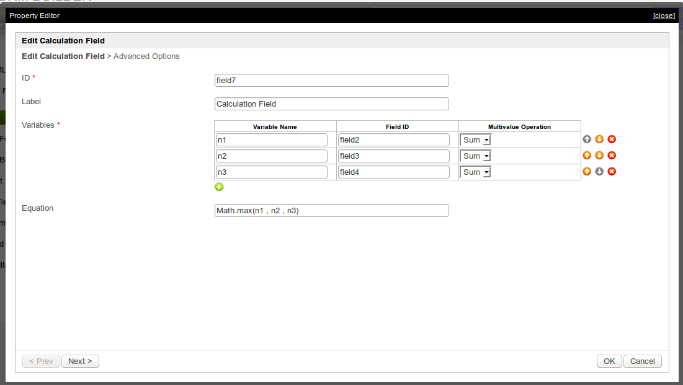Open Multivalue Operation dropdown for n2
683x385 pixels.
coord(476,156)
